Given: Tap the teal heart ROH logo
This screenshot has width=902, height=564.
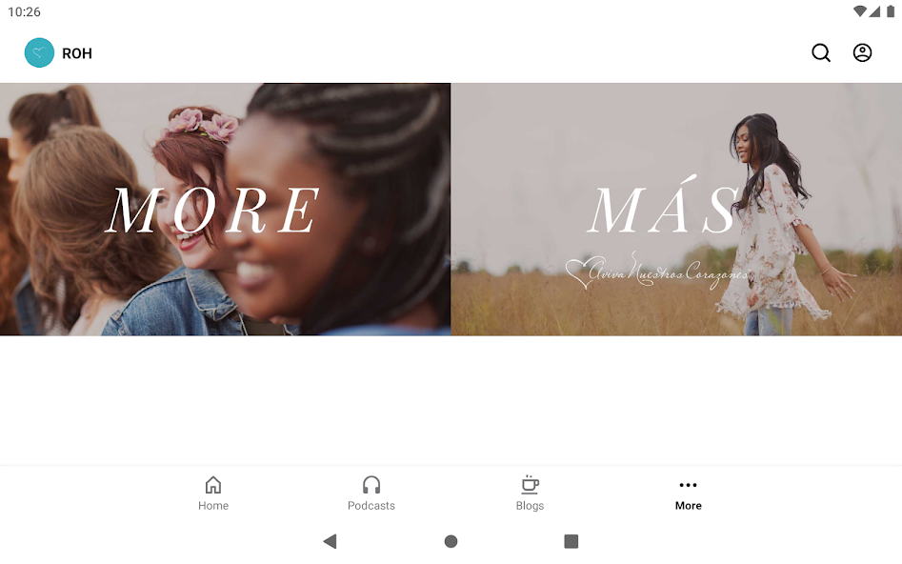Looking at the screenshot, I should coord(39,53).
